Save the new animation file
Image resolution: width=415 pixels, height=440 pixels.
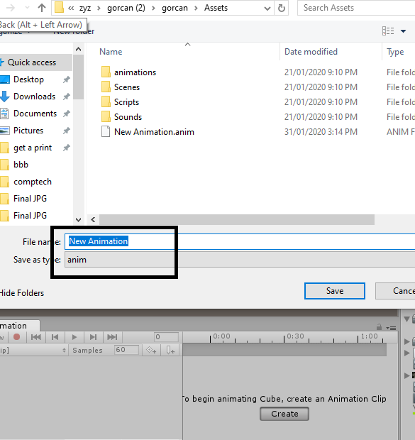334,291
